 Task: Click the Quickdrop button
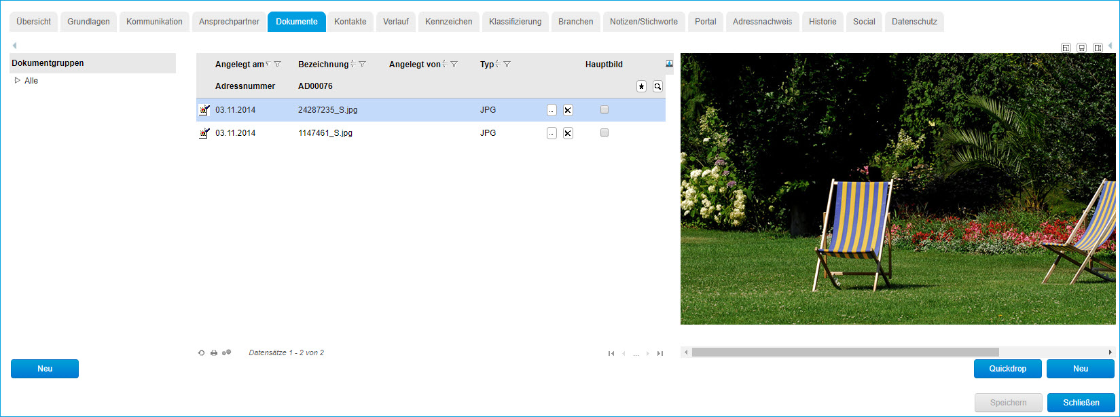[x=1008, y=369]
